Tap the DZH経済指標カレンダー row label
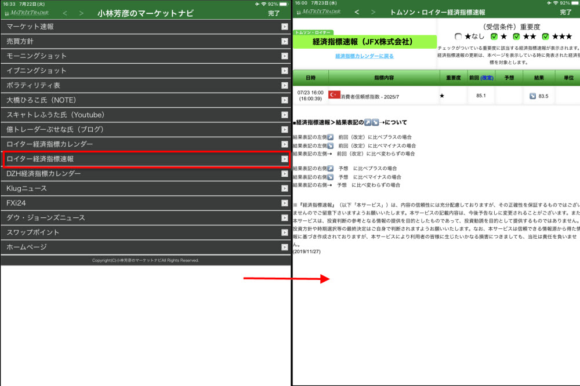The width and height of the screenshot is (580, 386). click(43, 174)
